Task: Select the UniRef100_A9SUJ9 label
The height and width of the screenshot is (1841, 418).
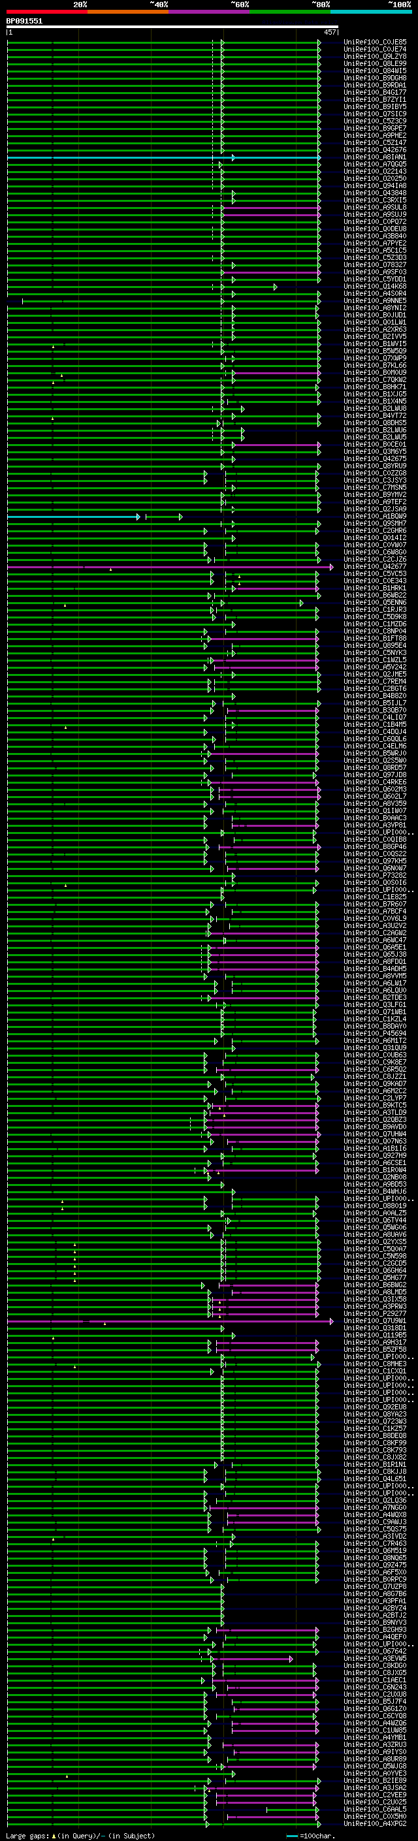Action: [375, 214]
